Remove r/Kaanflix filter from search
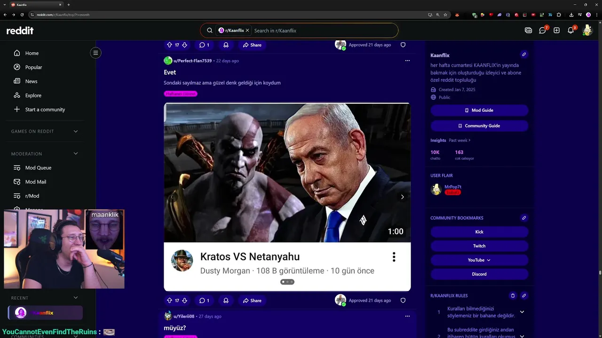Screen dimensions: 602x338 247,31
